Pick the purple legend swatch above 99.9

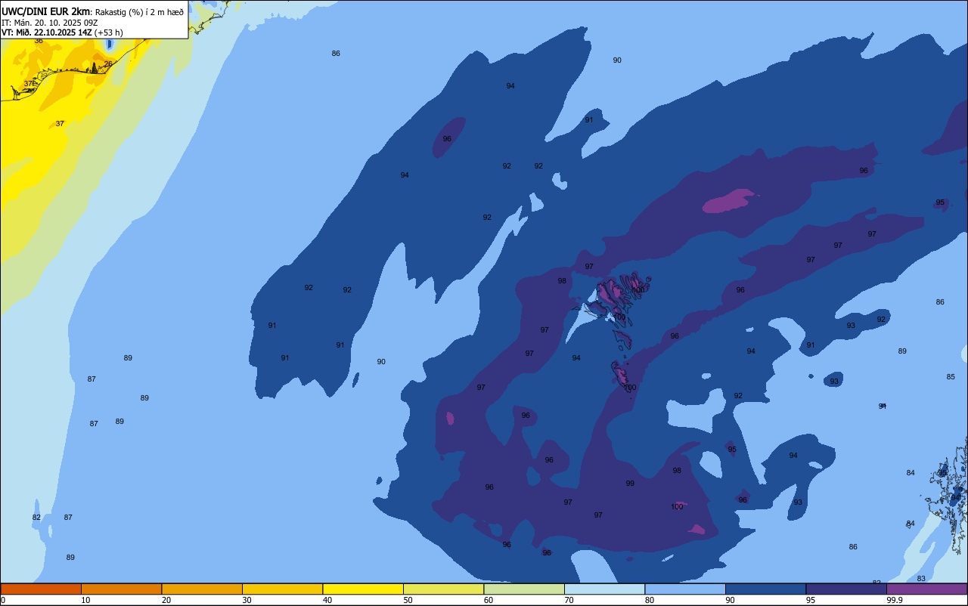click(x=926, y=589)
